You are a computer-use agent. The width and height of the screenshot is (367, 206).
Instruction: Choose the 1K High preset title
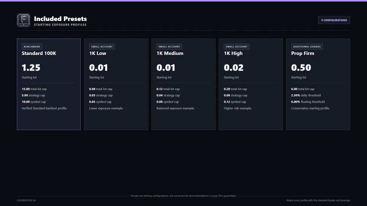coord(233,53)
